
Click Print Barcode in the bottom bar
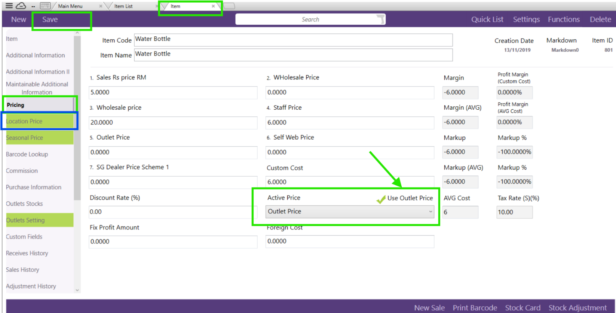tap(475, 307)
